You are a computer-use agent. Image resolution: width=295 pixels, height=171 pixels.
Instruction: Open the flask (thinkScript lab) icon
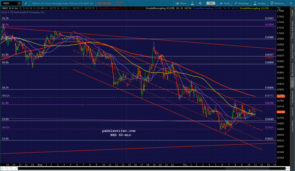(192, 3)
